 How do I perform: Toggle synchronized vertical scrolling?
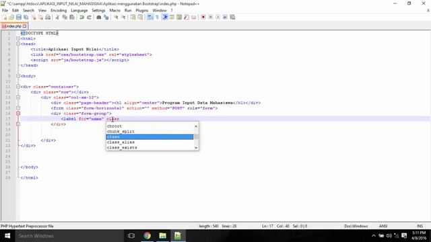coord(133,17)
